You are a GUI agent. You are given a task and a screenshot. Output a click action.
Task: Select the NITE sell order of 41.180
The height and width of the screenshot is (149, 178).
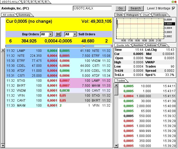pos(85,51)
